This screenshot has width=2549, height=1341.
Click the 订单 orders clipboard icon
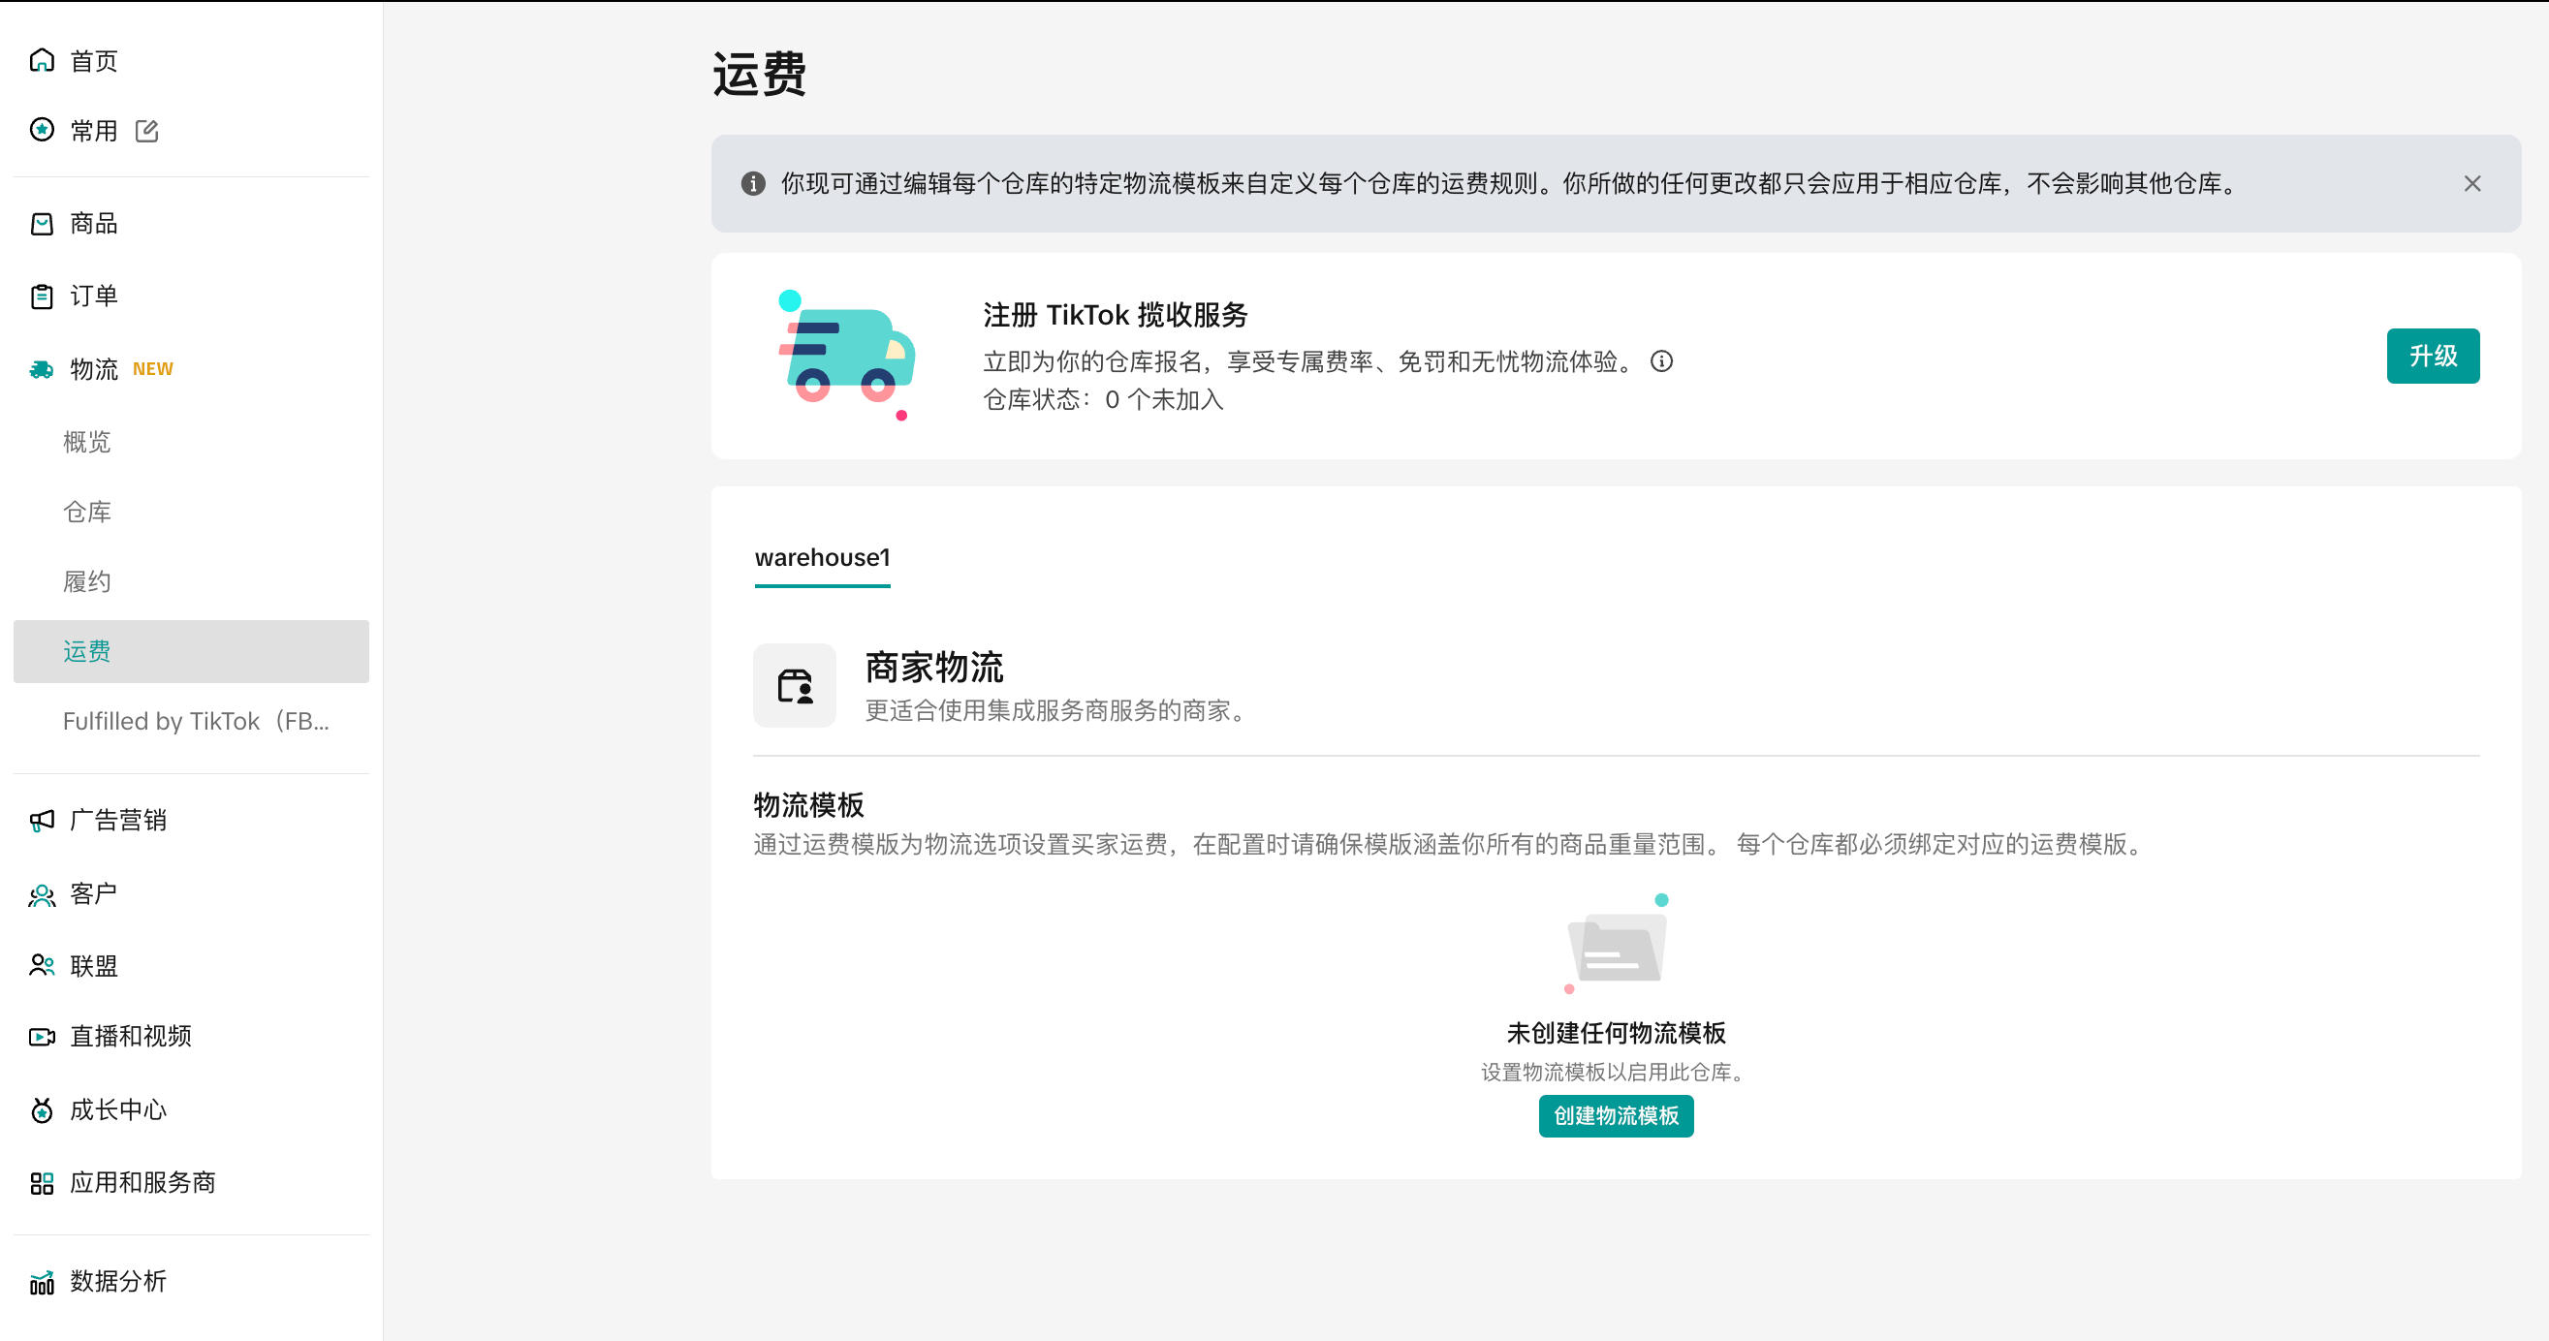tap(42, 296)
